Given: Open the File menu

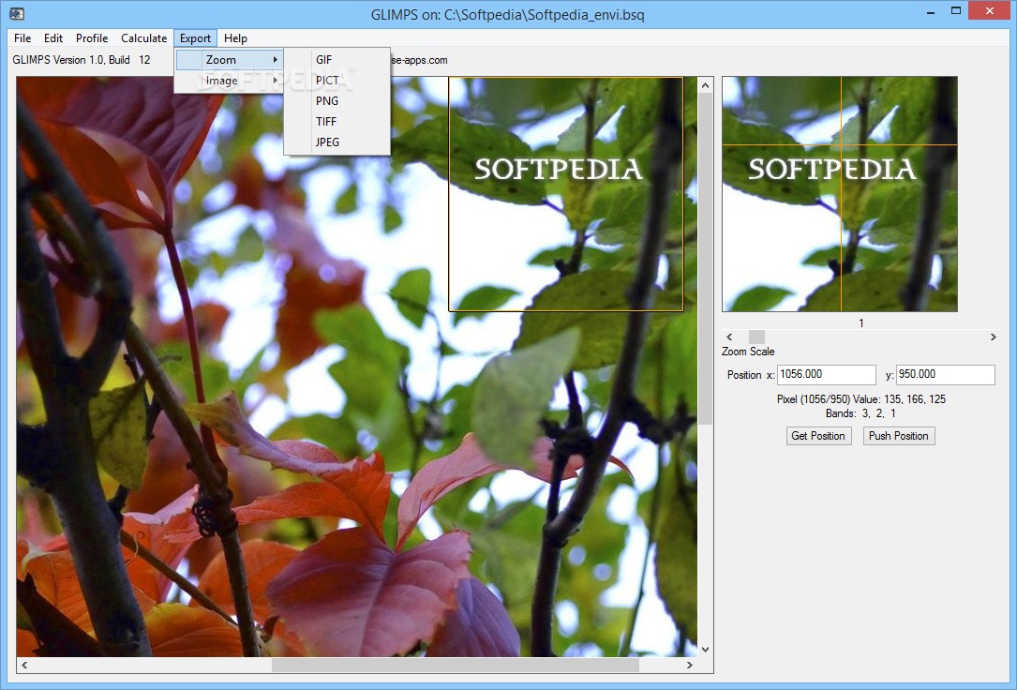Looking at the screenshot, I should [x=22, y=38].
